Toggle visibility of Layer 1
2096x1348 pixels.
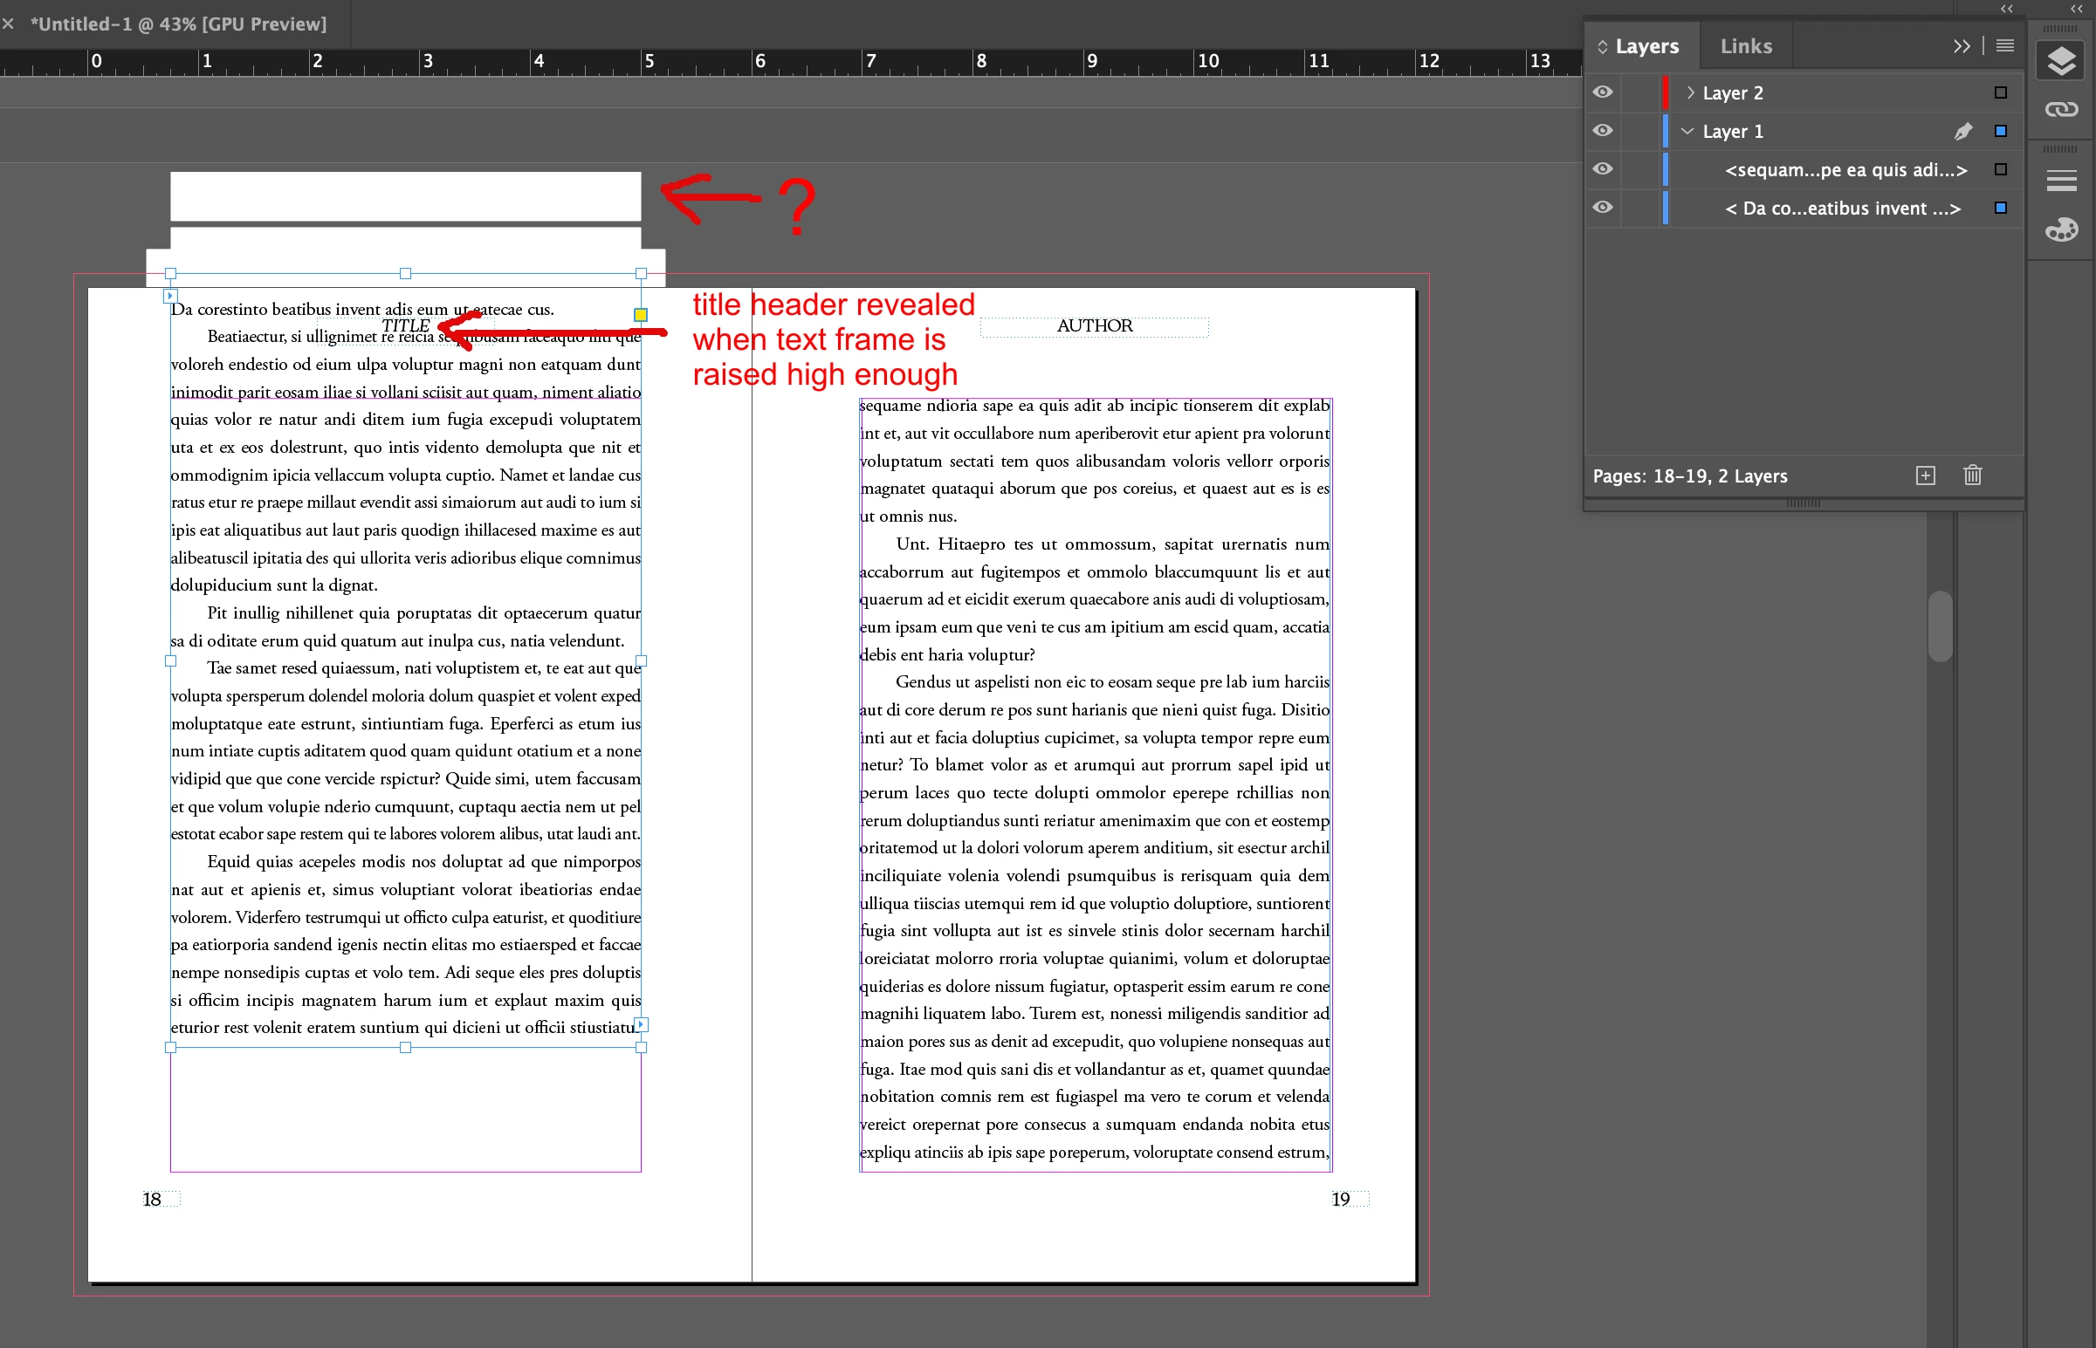(x=1602, y=130)
